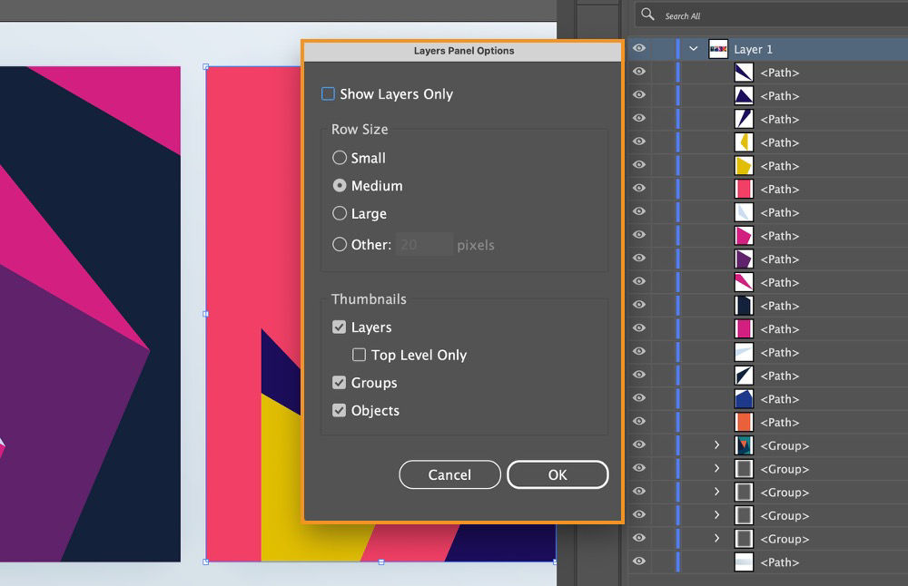Hide Layer 1 using its eye icon
Screen dimensions: 908x586
coord(639,48)
